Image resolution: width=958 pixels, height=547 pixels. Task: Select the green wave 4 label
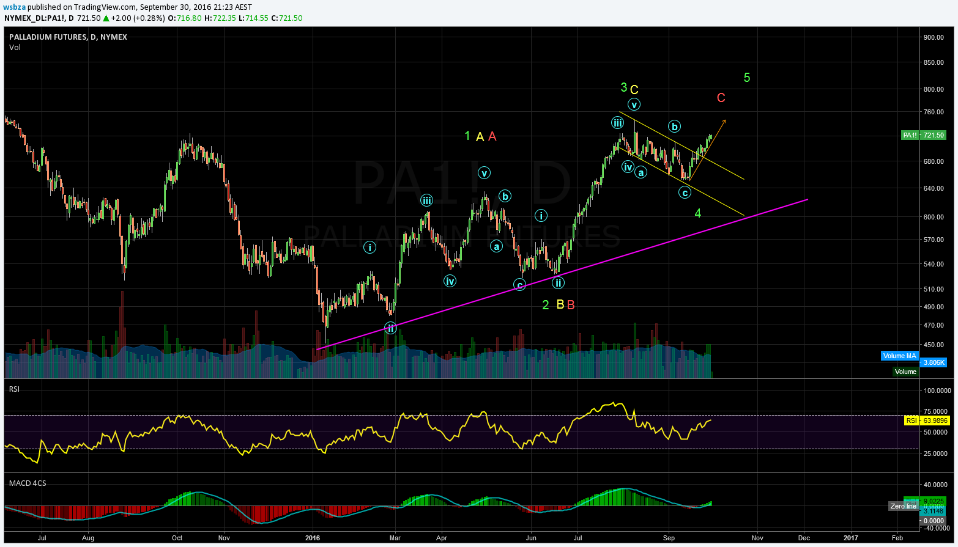[x=698, y=213]
